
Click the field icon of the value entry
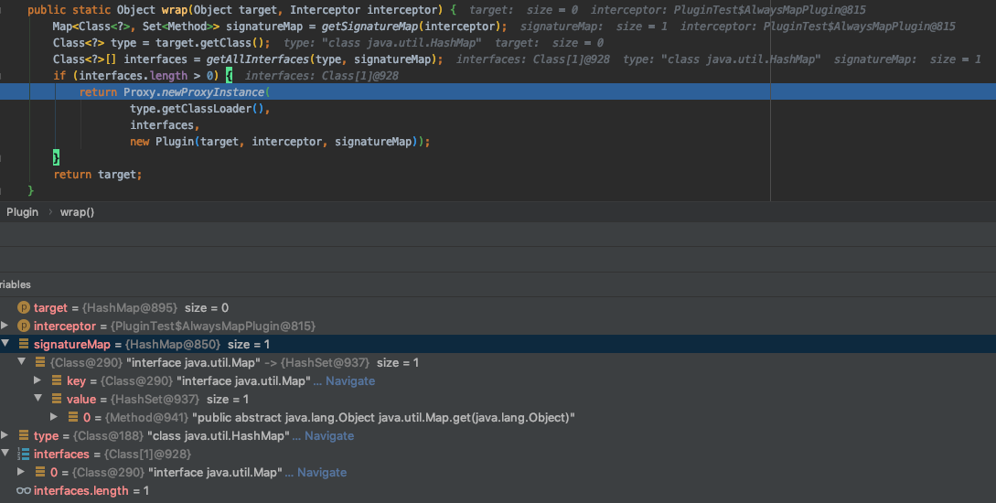tap(57, 399)
